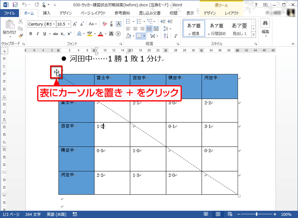
Task: Click the Save icon in quick access toolbar
Action: click(x=15, y=4)
